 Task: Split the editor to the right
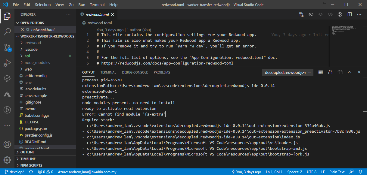pos(350,14)
